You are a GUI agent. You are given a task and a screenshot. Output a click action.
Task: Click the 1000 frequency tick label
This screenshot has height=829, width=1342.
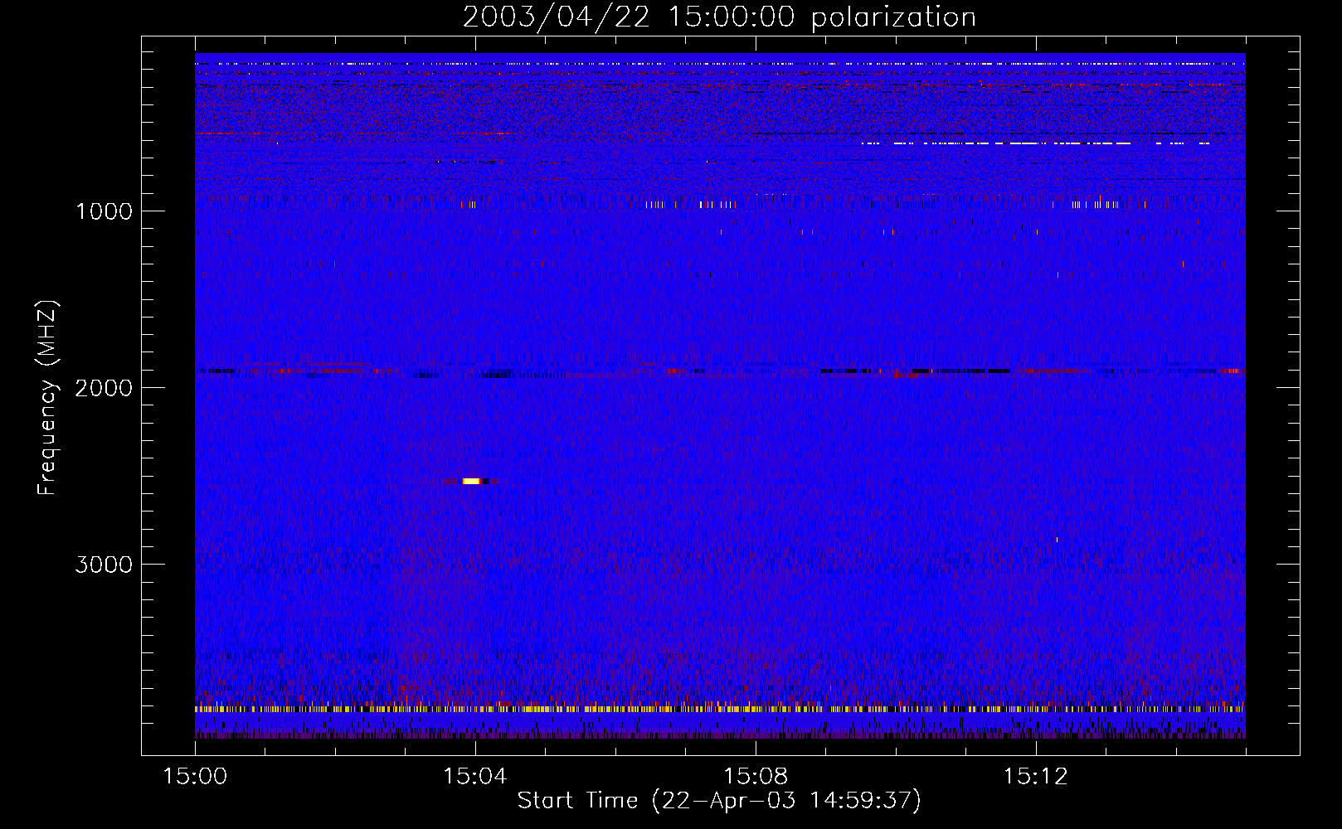104,211
